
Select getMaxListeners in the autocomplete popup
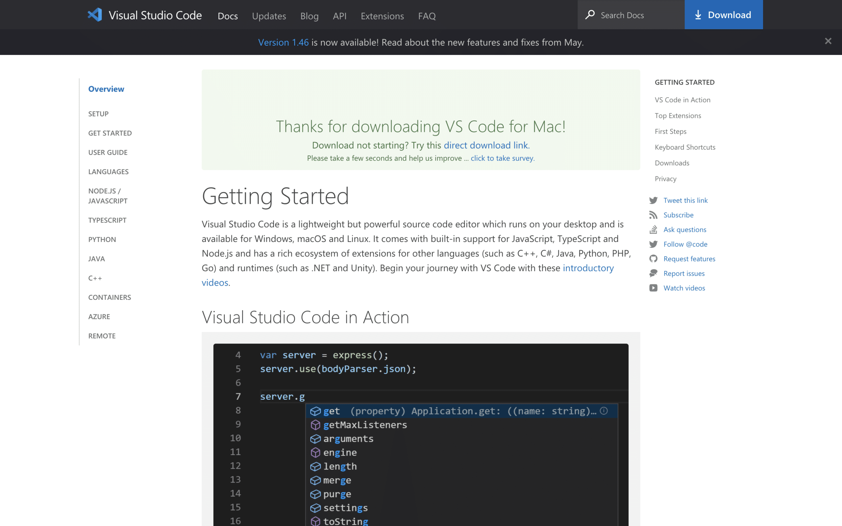[x=365, y=425]
